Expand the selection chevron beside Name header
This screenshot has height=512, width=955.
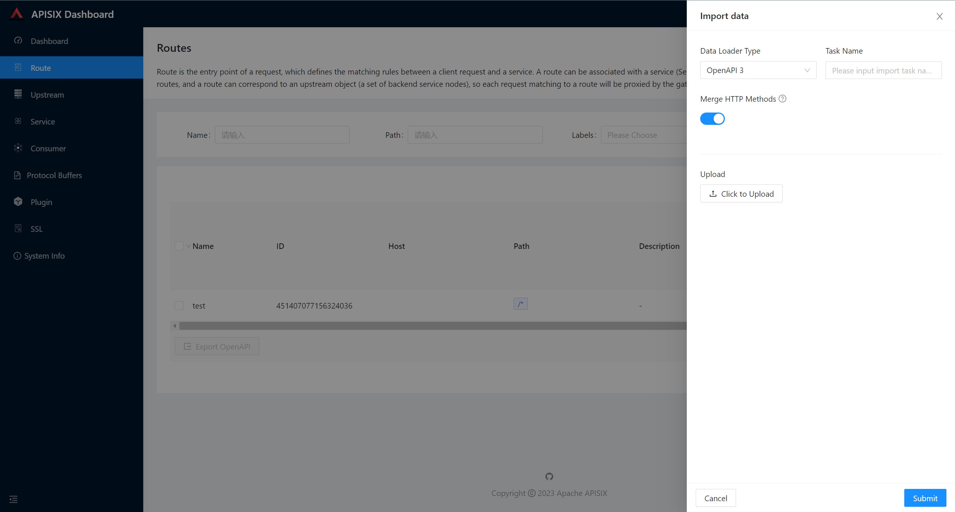pyautogui.click(x=188, y=246)
